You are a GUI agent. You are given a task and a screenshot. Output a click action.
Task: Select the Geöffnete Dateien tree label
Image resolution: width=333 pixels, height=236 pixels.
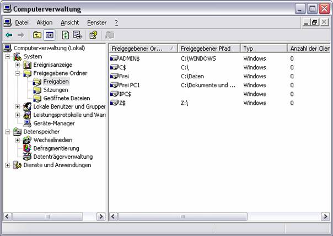(67, 98)
